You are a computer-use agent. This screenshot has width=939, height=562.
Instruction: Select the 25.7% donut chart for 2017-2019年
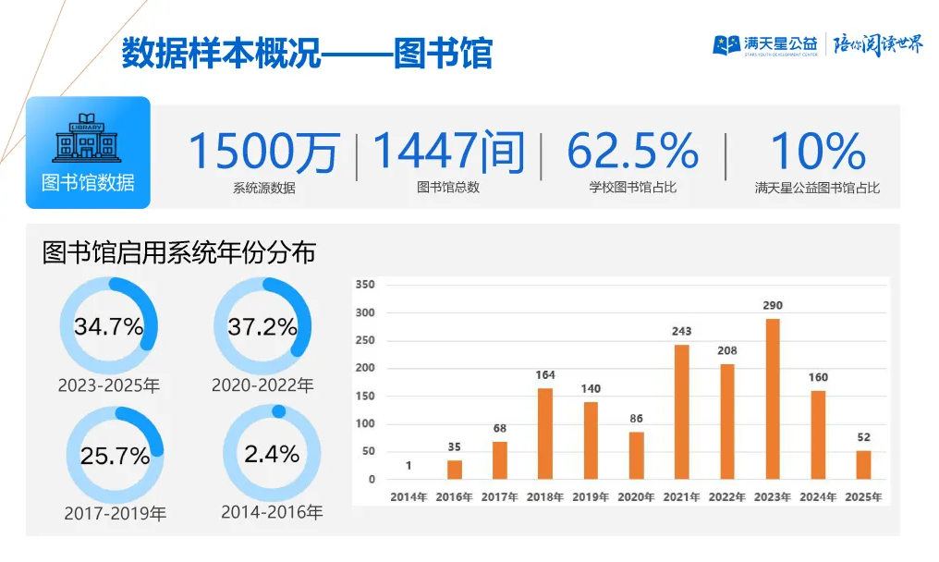[x=115, y=455]
